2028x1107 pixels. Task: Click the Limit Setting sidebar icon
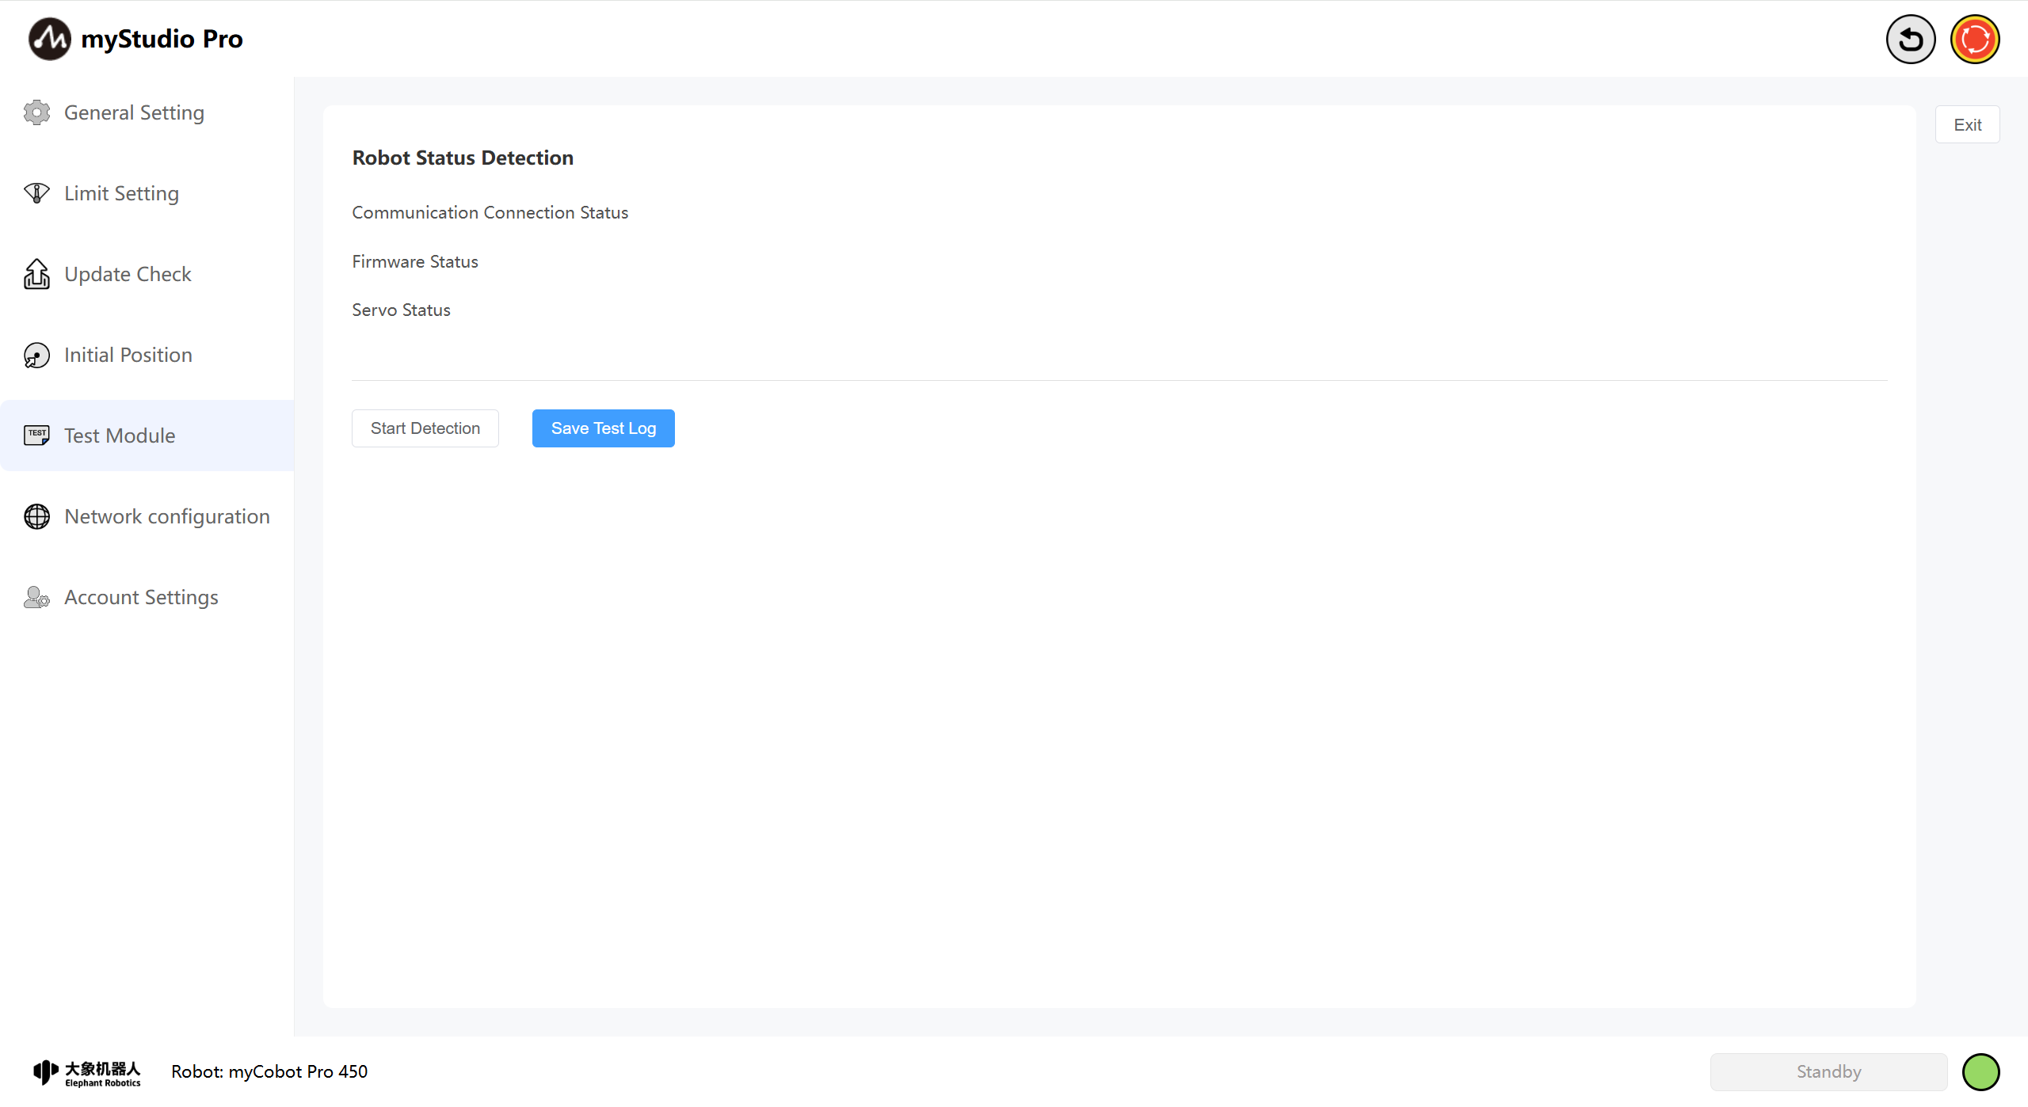point(36,193)
